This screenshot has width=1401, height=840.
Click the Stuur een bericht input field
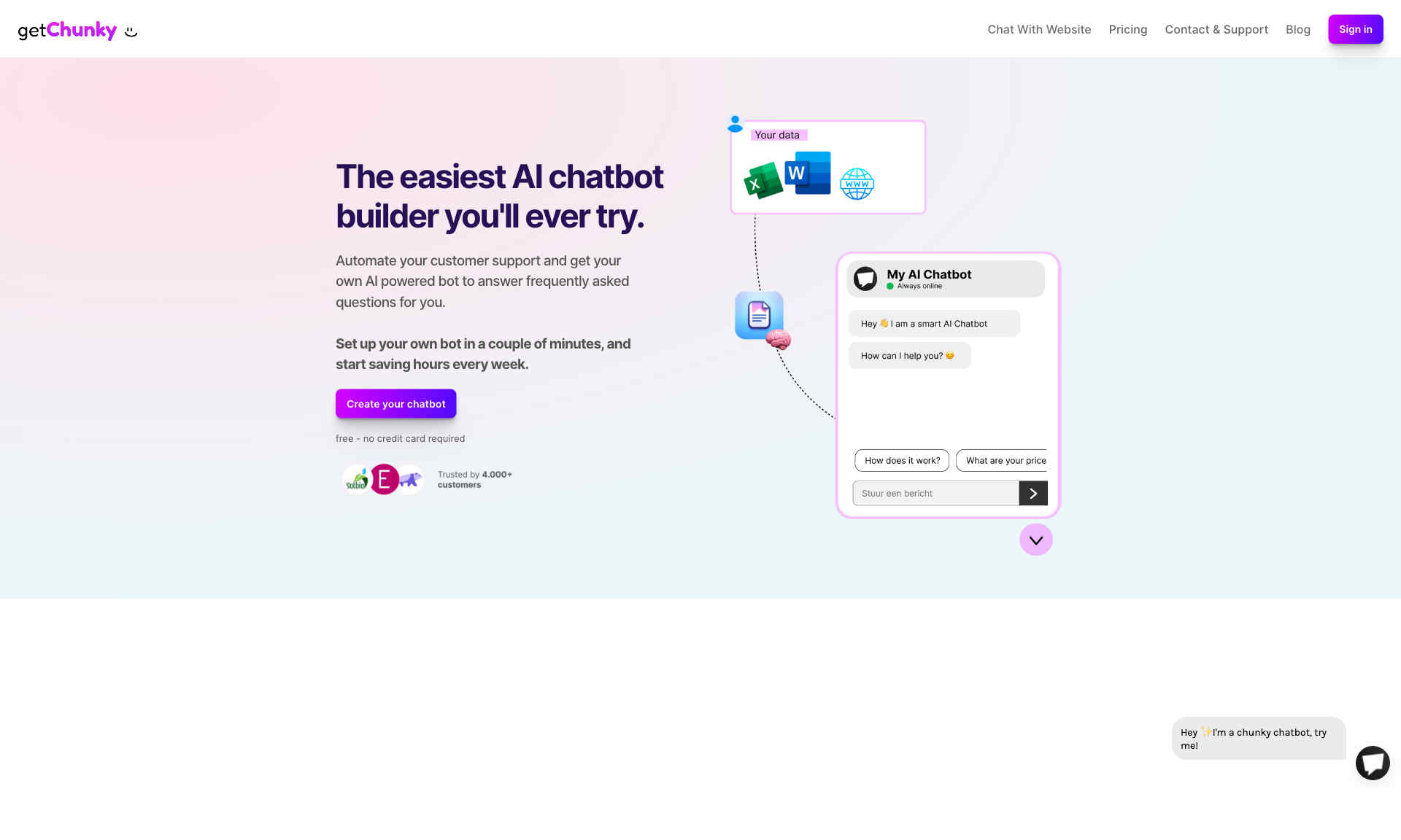935,492
